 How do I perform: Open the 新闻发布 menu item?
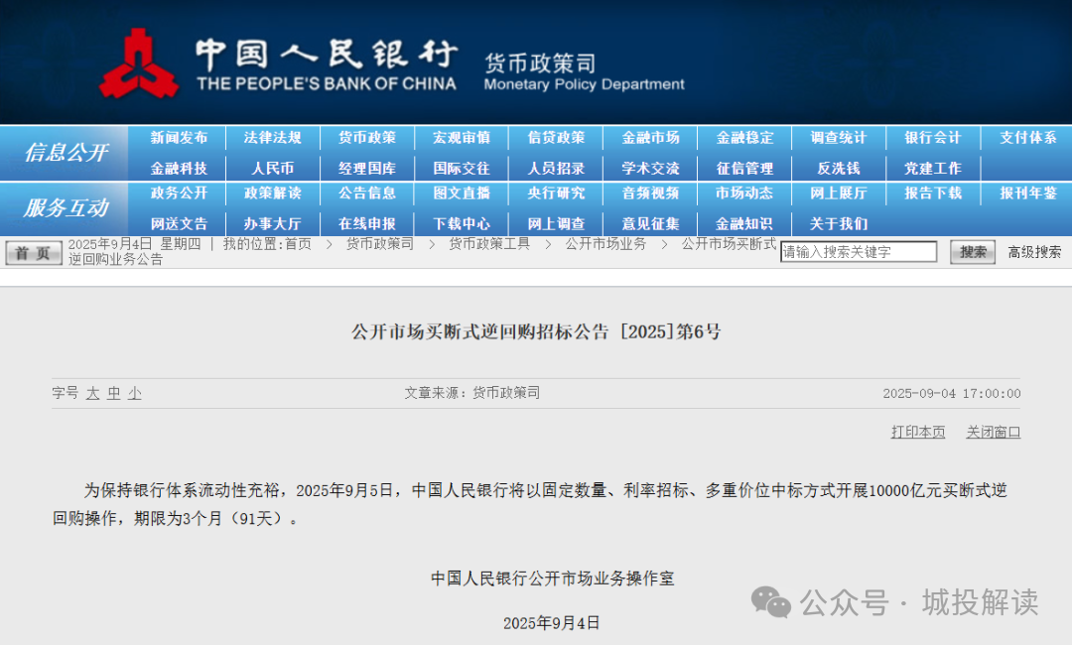click(x=180, y=138)
